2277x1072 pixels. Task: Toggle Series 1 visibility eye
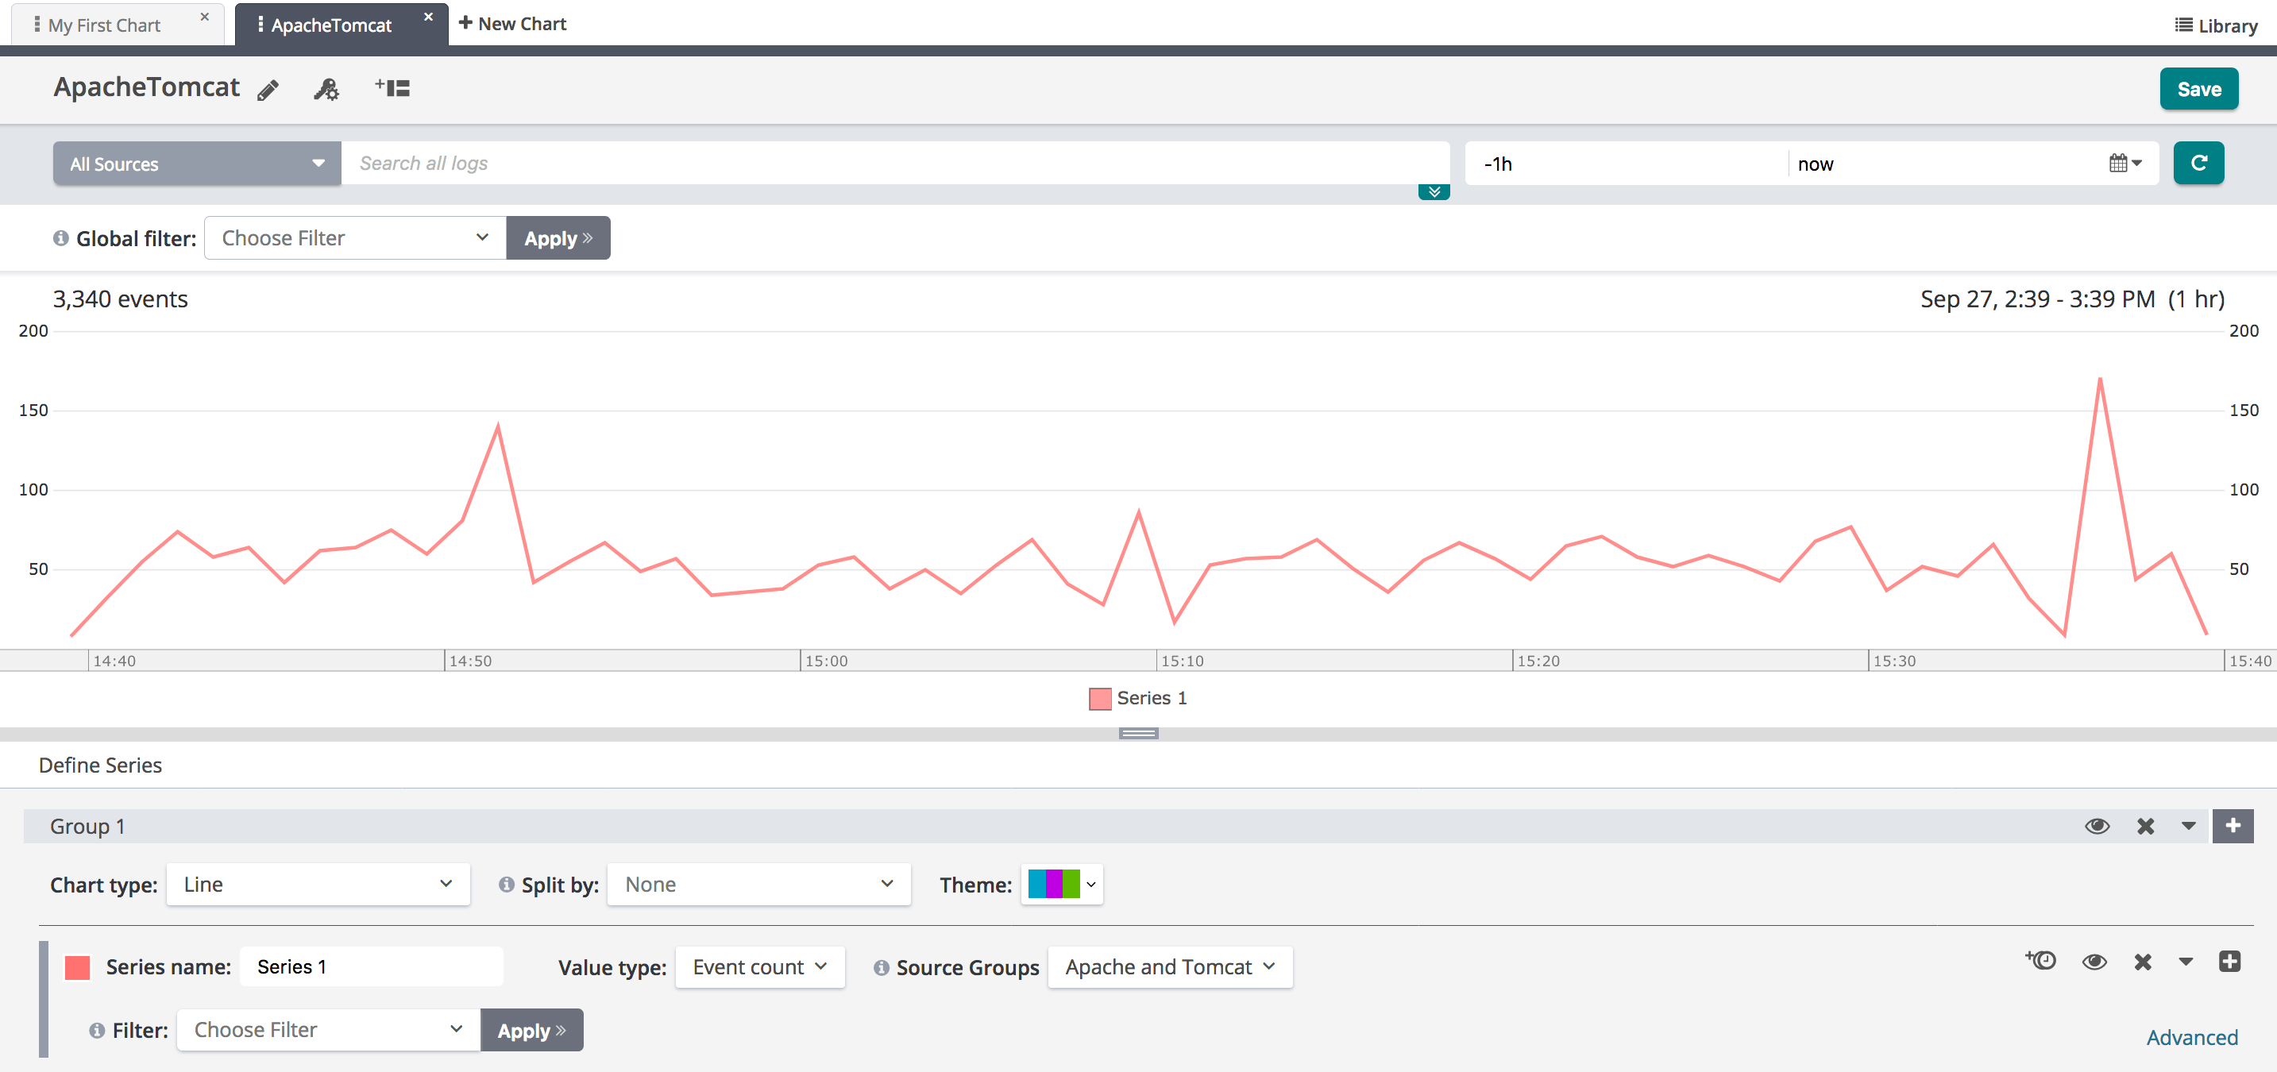pos(2094,962)
